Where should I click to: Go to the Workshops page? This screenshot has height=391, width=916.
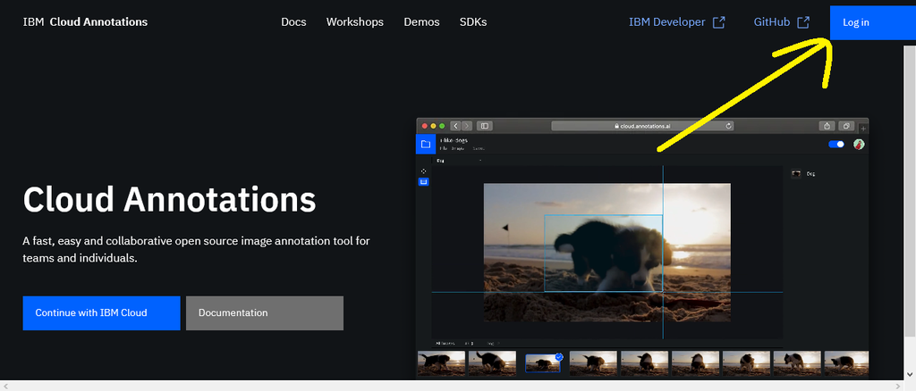coord(354,22)
